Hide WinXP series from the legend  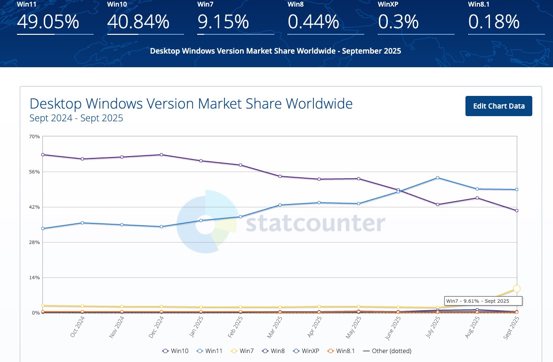[306, 351]
